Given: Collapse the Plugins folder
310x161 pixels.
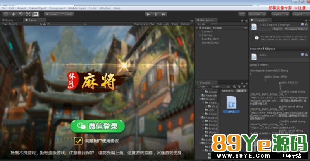Looking at the screenshot, I should [200, 99].
